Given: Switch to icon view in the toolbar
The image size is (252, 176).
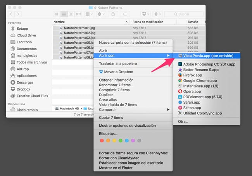Looking at the screenshot, I should (x=57, y=14).
